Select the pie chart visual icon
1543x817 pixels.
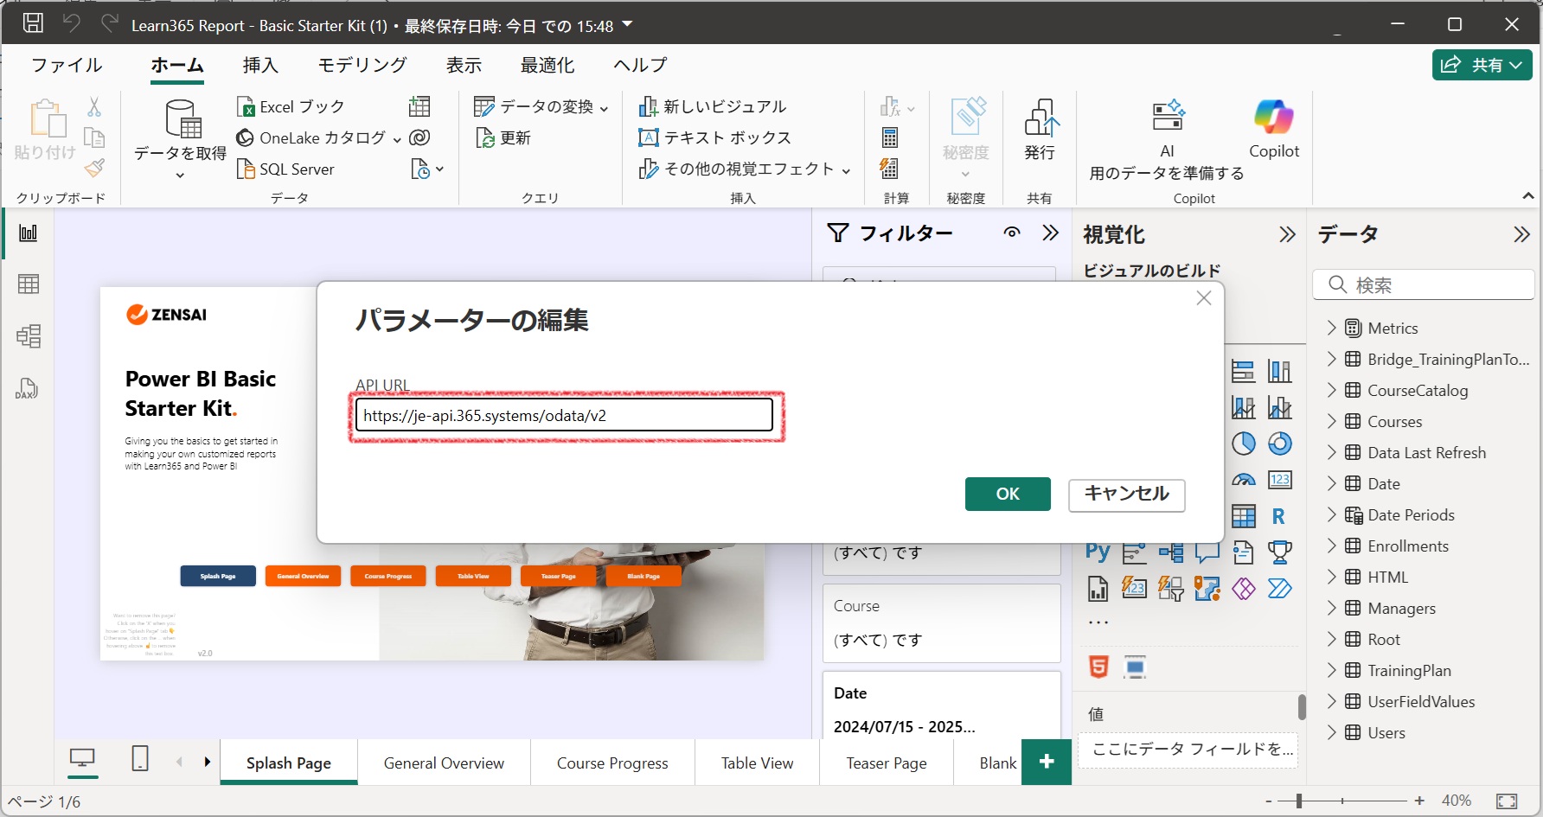(x=1244, y=444)
